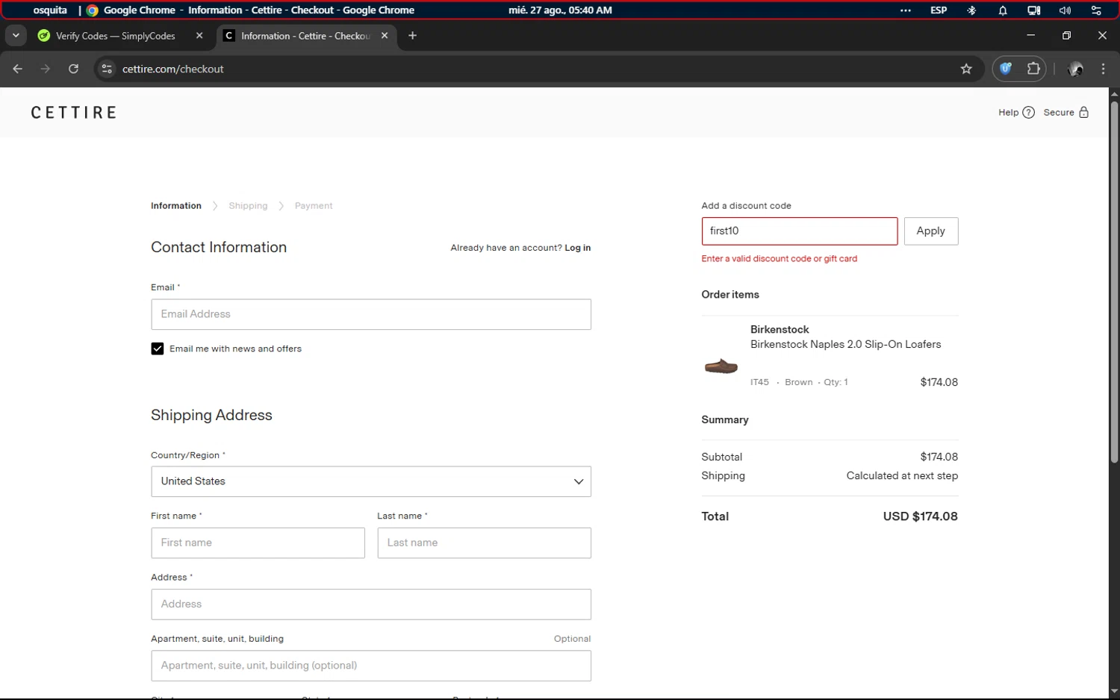Screen dimensions: 1120x700
Task: Open system settings toggles icon
Action: [1096, 10]
